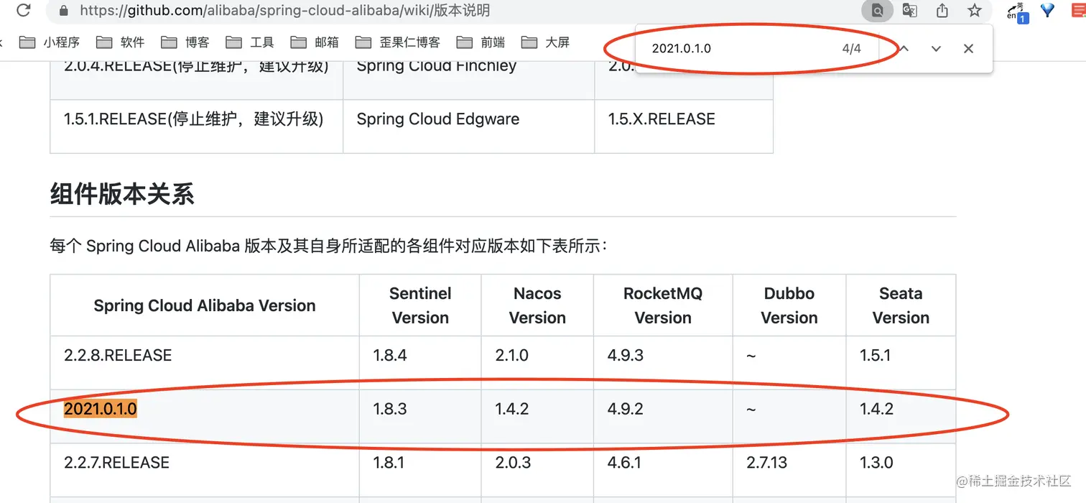This screenshot has width=1086, height=503.
Task: Open the input method extension icon
Action: coord(1018,11)
